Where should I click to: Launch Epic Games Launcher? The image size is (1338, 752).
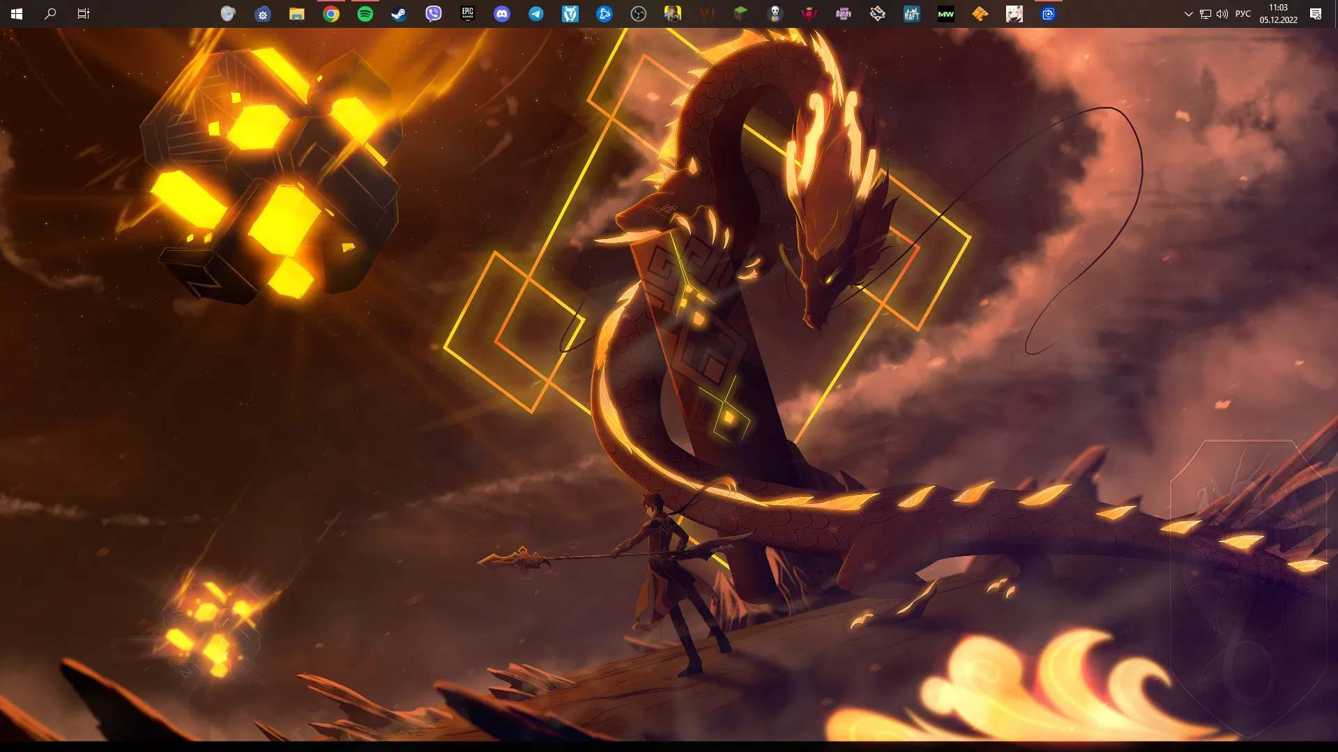[x=468, y=14]
